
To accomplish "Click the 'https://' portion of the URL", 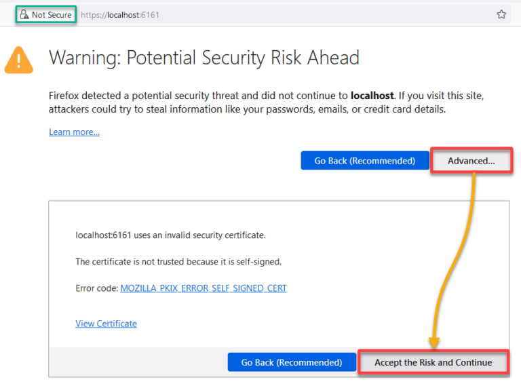I will coord(94,15).
